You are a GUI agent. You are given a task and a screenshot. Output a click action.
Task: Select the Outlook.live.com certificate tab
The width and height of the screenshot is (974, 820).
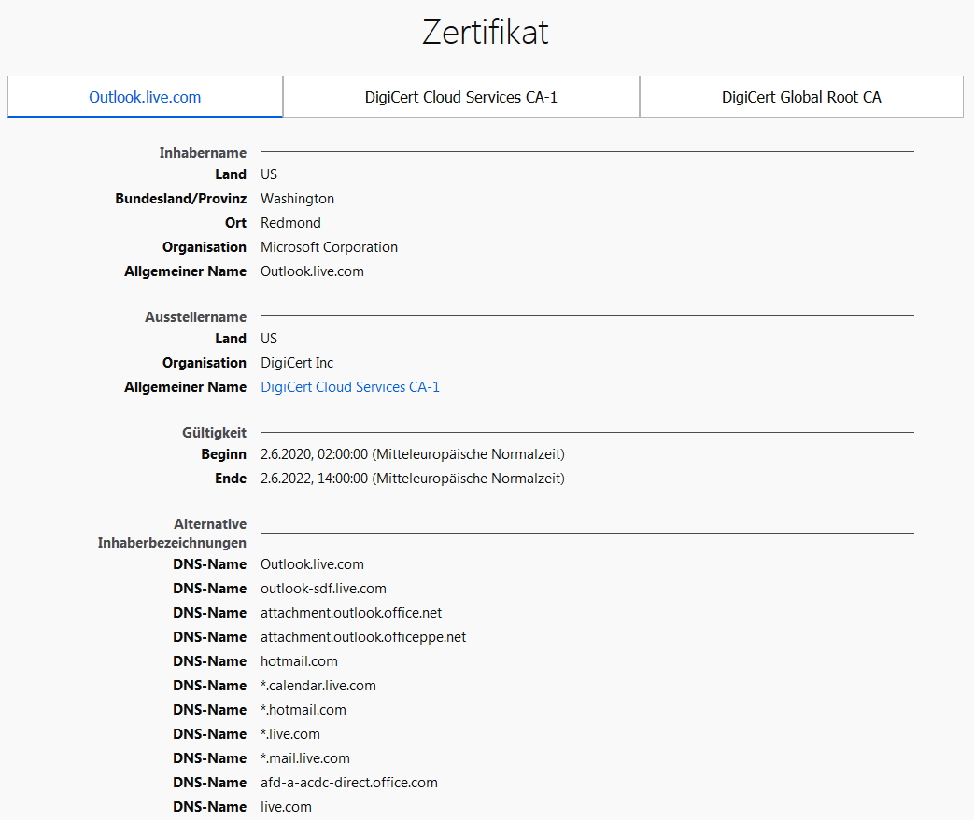point(145,97)
